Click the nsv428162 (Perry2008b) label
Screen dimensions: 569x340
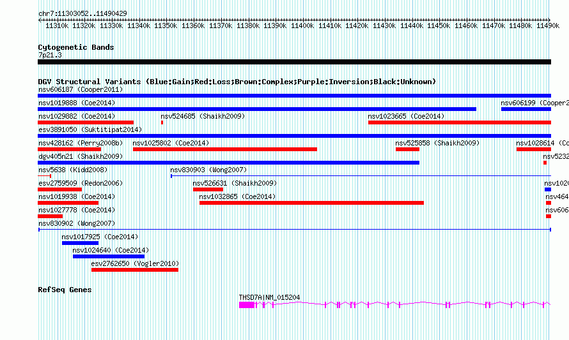pos(81,143)
